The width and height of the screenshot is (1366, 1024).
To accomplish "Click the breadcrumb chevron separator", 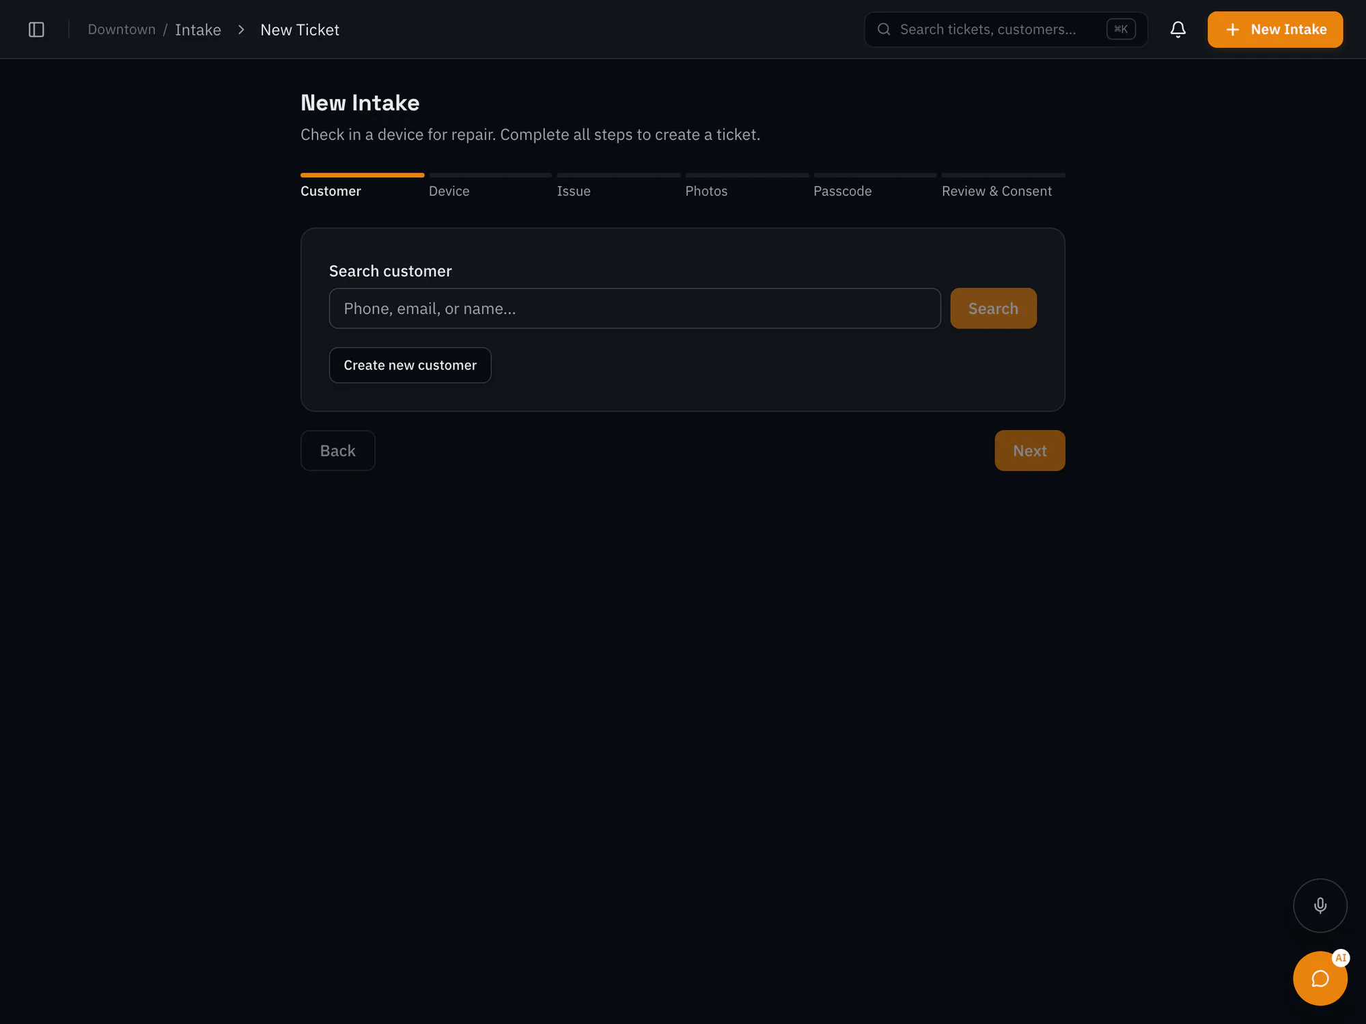I will [x=241, y=30].
